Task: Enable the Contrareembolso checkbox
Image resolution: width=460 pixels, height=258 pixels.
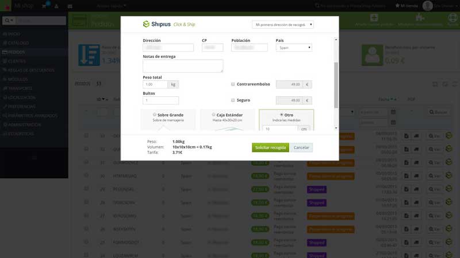Action: [233, 84]
